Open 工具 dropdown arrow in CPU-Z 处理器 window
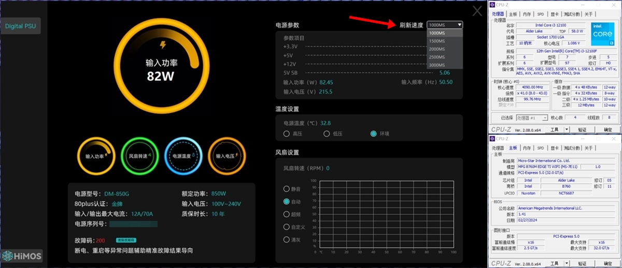622x268 pixels. point(567,130)
